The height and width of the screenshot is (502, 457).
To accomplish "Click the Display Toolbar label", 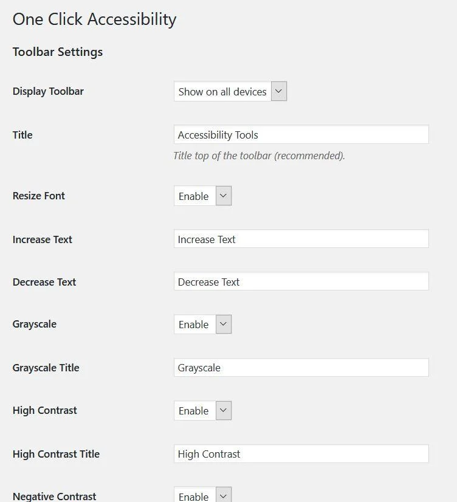I will [48, 91].
